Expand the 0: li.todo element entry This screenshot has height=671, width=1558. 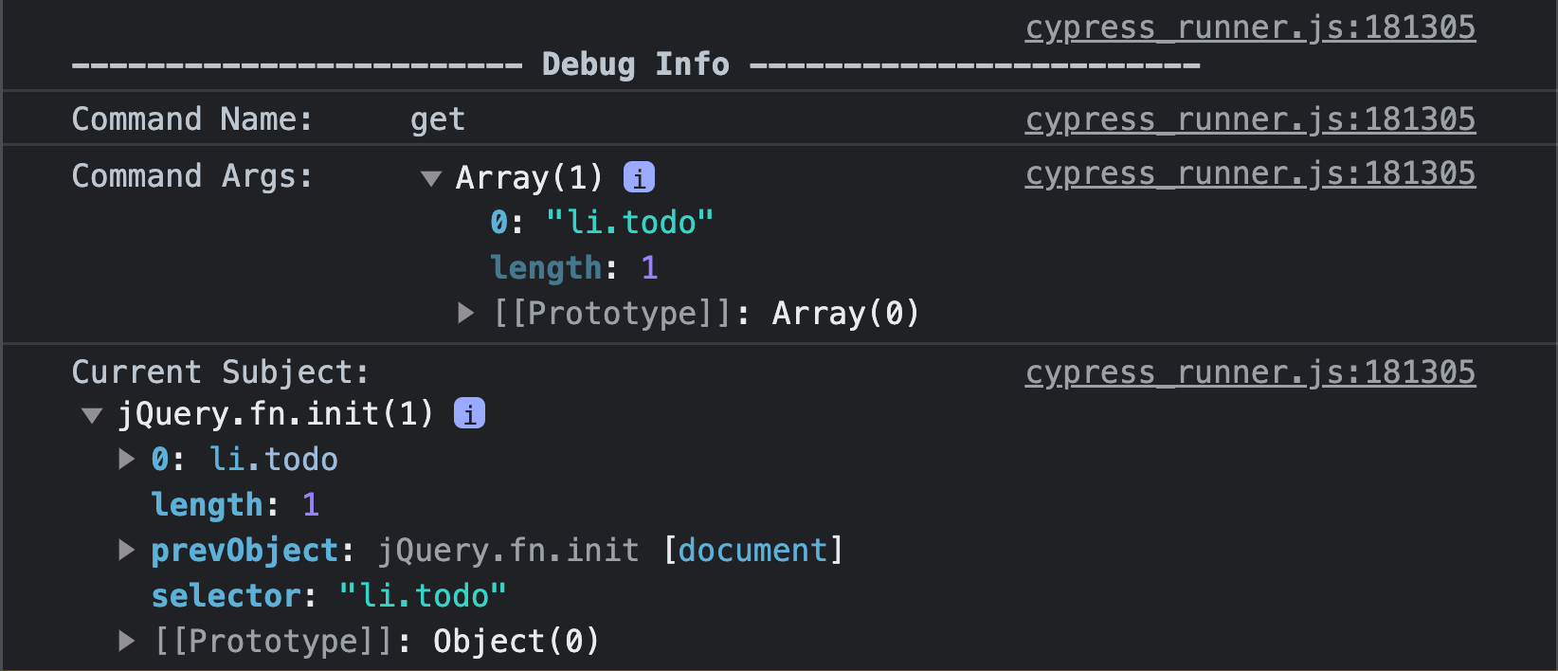[126, 459]
